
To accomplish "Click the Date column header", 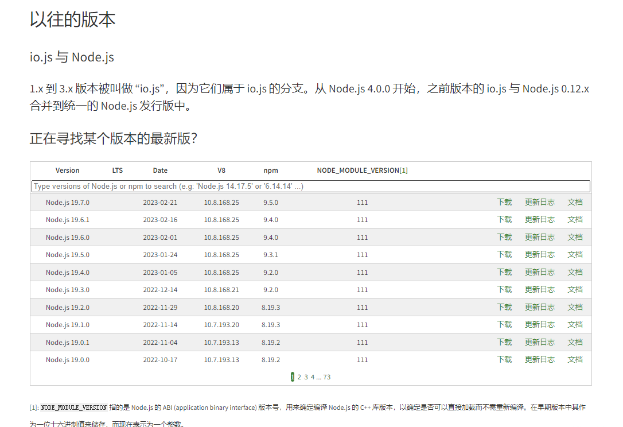I will [x=160, y=170].
